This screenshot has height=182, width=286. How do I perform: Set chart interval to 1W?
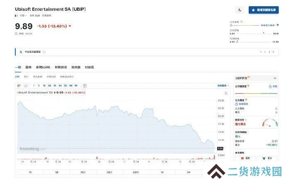[70, 86]
